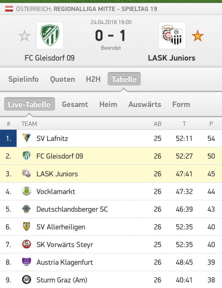Open the H2H tab
This screenshot has width=222, height=288.
pos(93,79)
